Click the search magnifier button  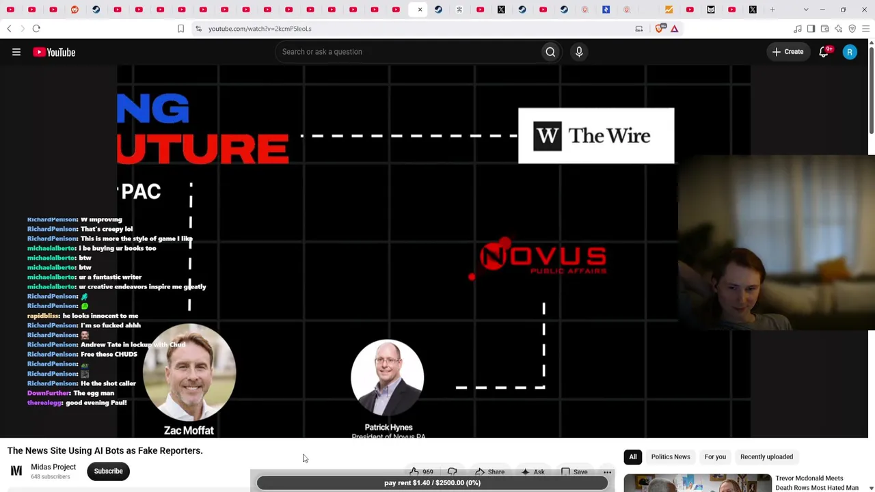[550, 52]
